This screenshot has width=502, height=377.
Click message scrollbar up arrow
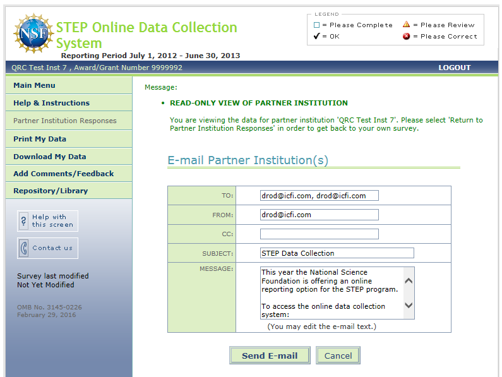[409, 281]
